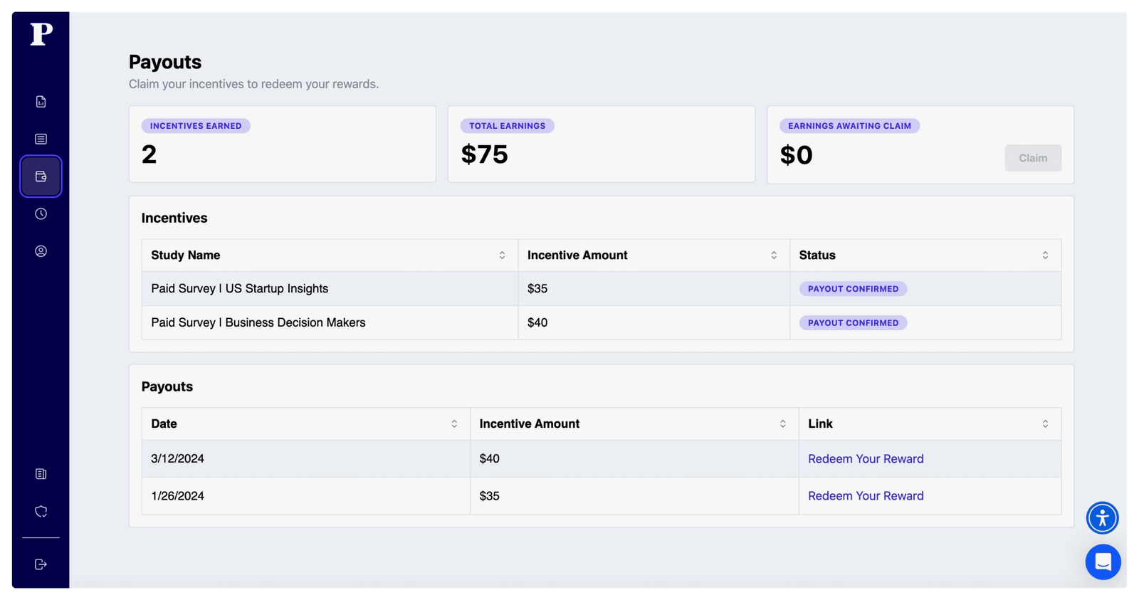Click the $0 awaiting claim value
1139x600 pixels.
tap(796, 155)
